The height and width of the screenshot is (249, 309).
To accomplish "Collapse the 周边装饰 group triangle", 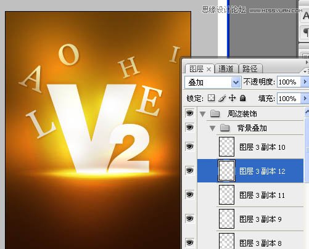I will click(203, 114).
